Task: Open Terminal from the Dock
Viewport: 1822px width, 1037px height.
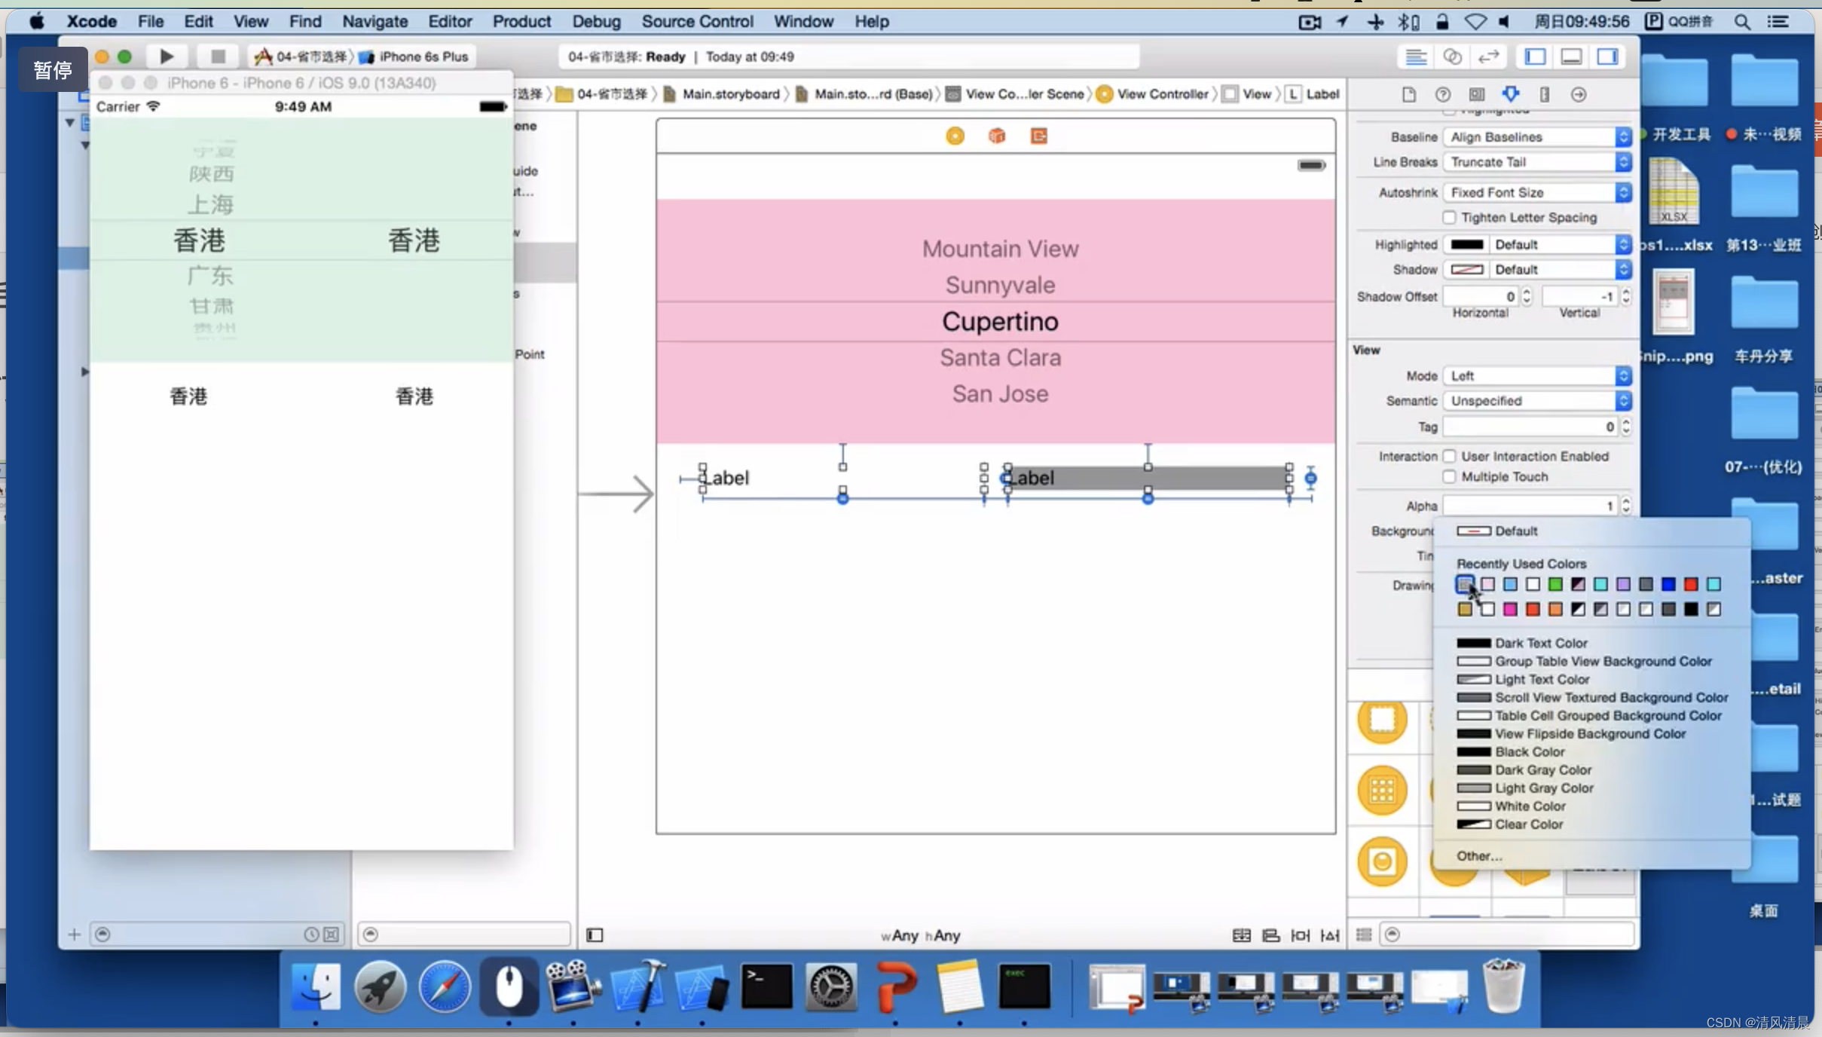Action: point(766,986)
